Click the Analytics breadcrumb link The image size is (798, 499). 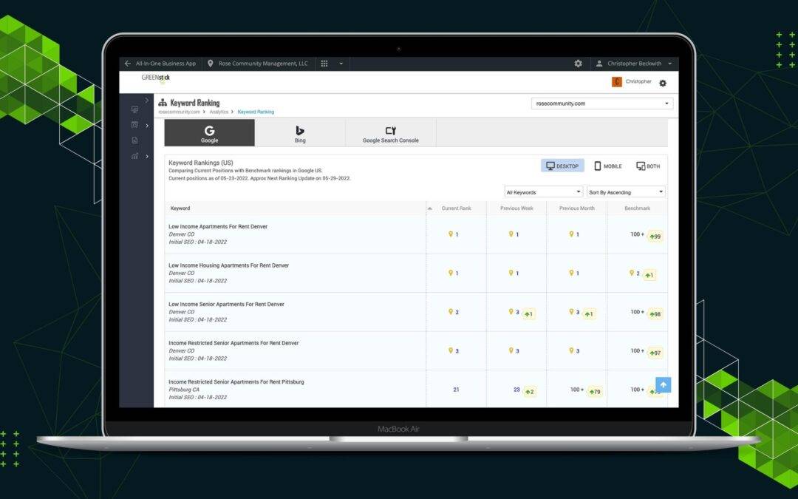pos(219,112)
